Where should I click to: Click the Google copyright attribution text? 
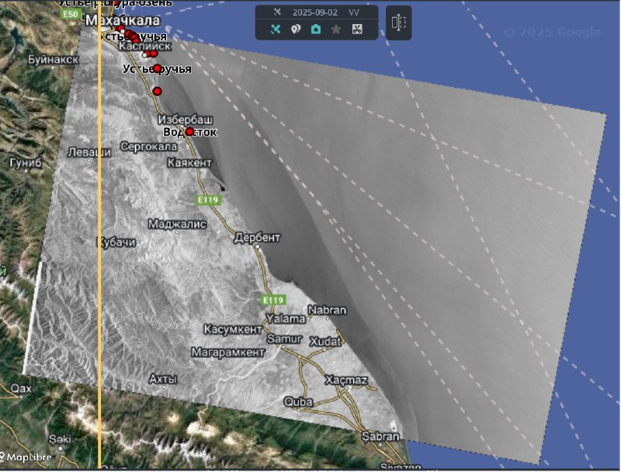552,32
